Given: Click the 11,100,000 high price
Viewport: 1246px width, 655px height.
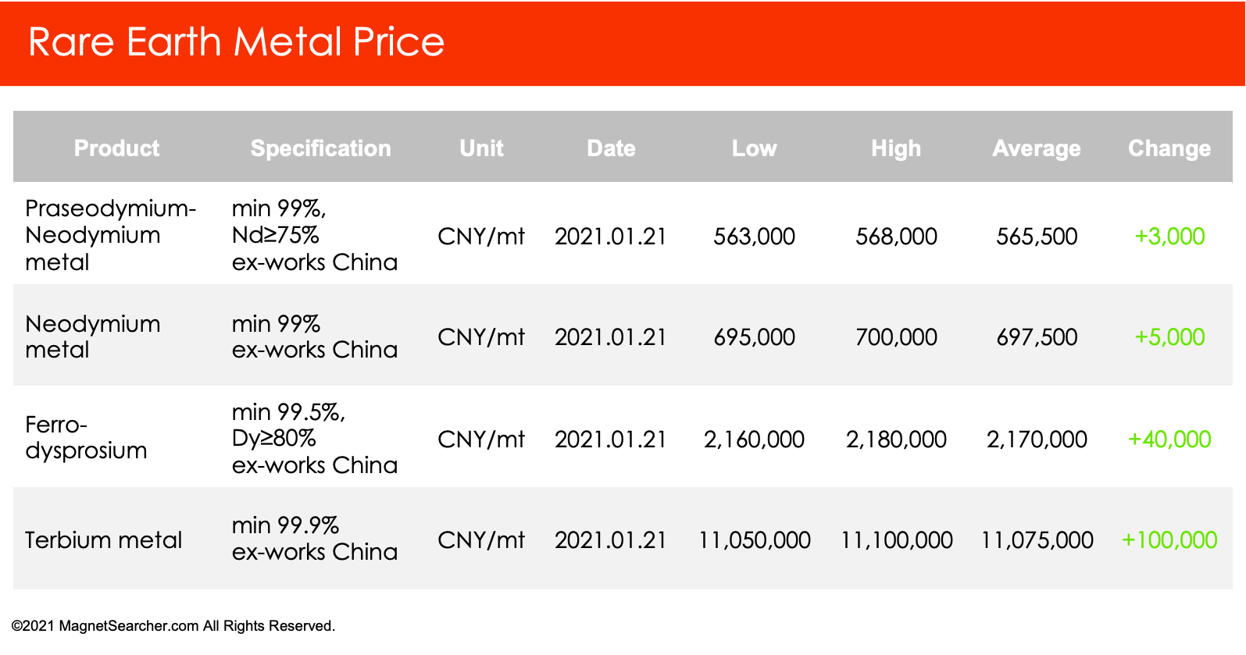Looking at the screenshot, I should (x=896, y=539).
